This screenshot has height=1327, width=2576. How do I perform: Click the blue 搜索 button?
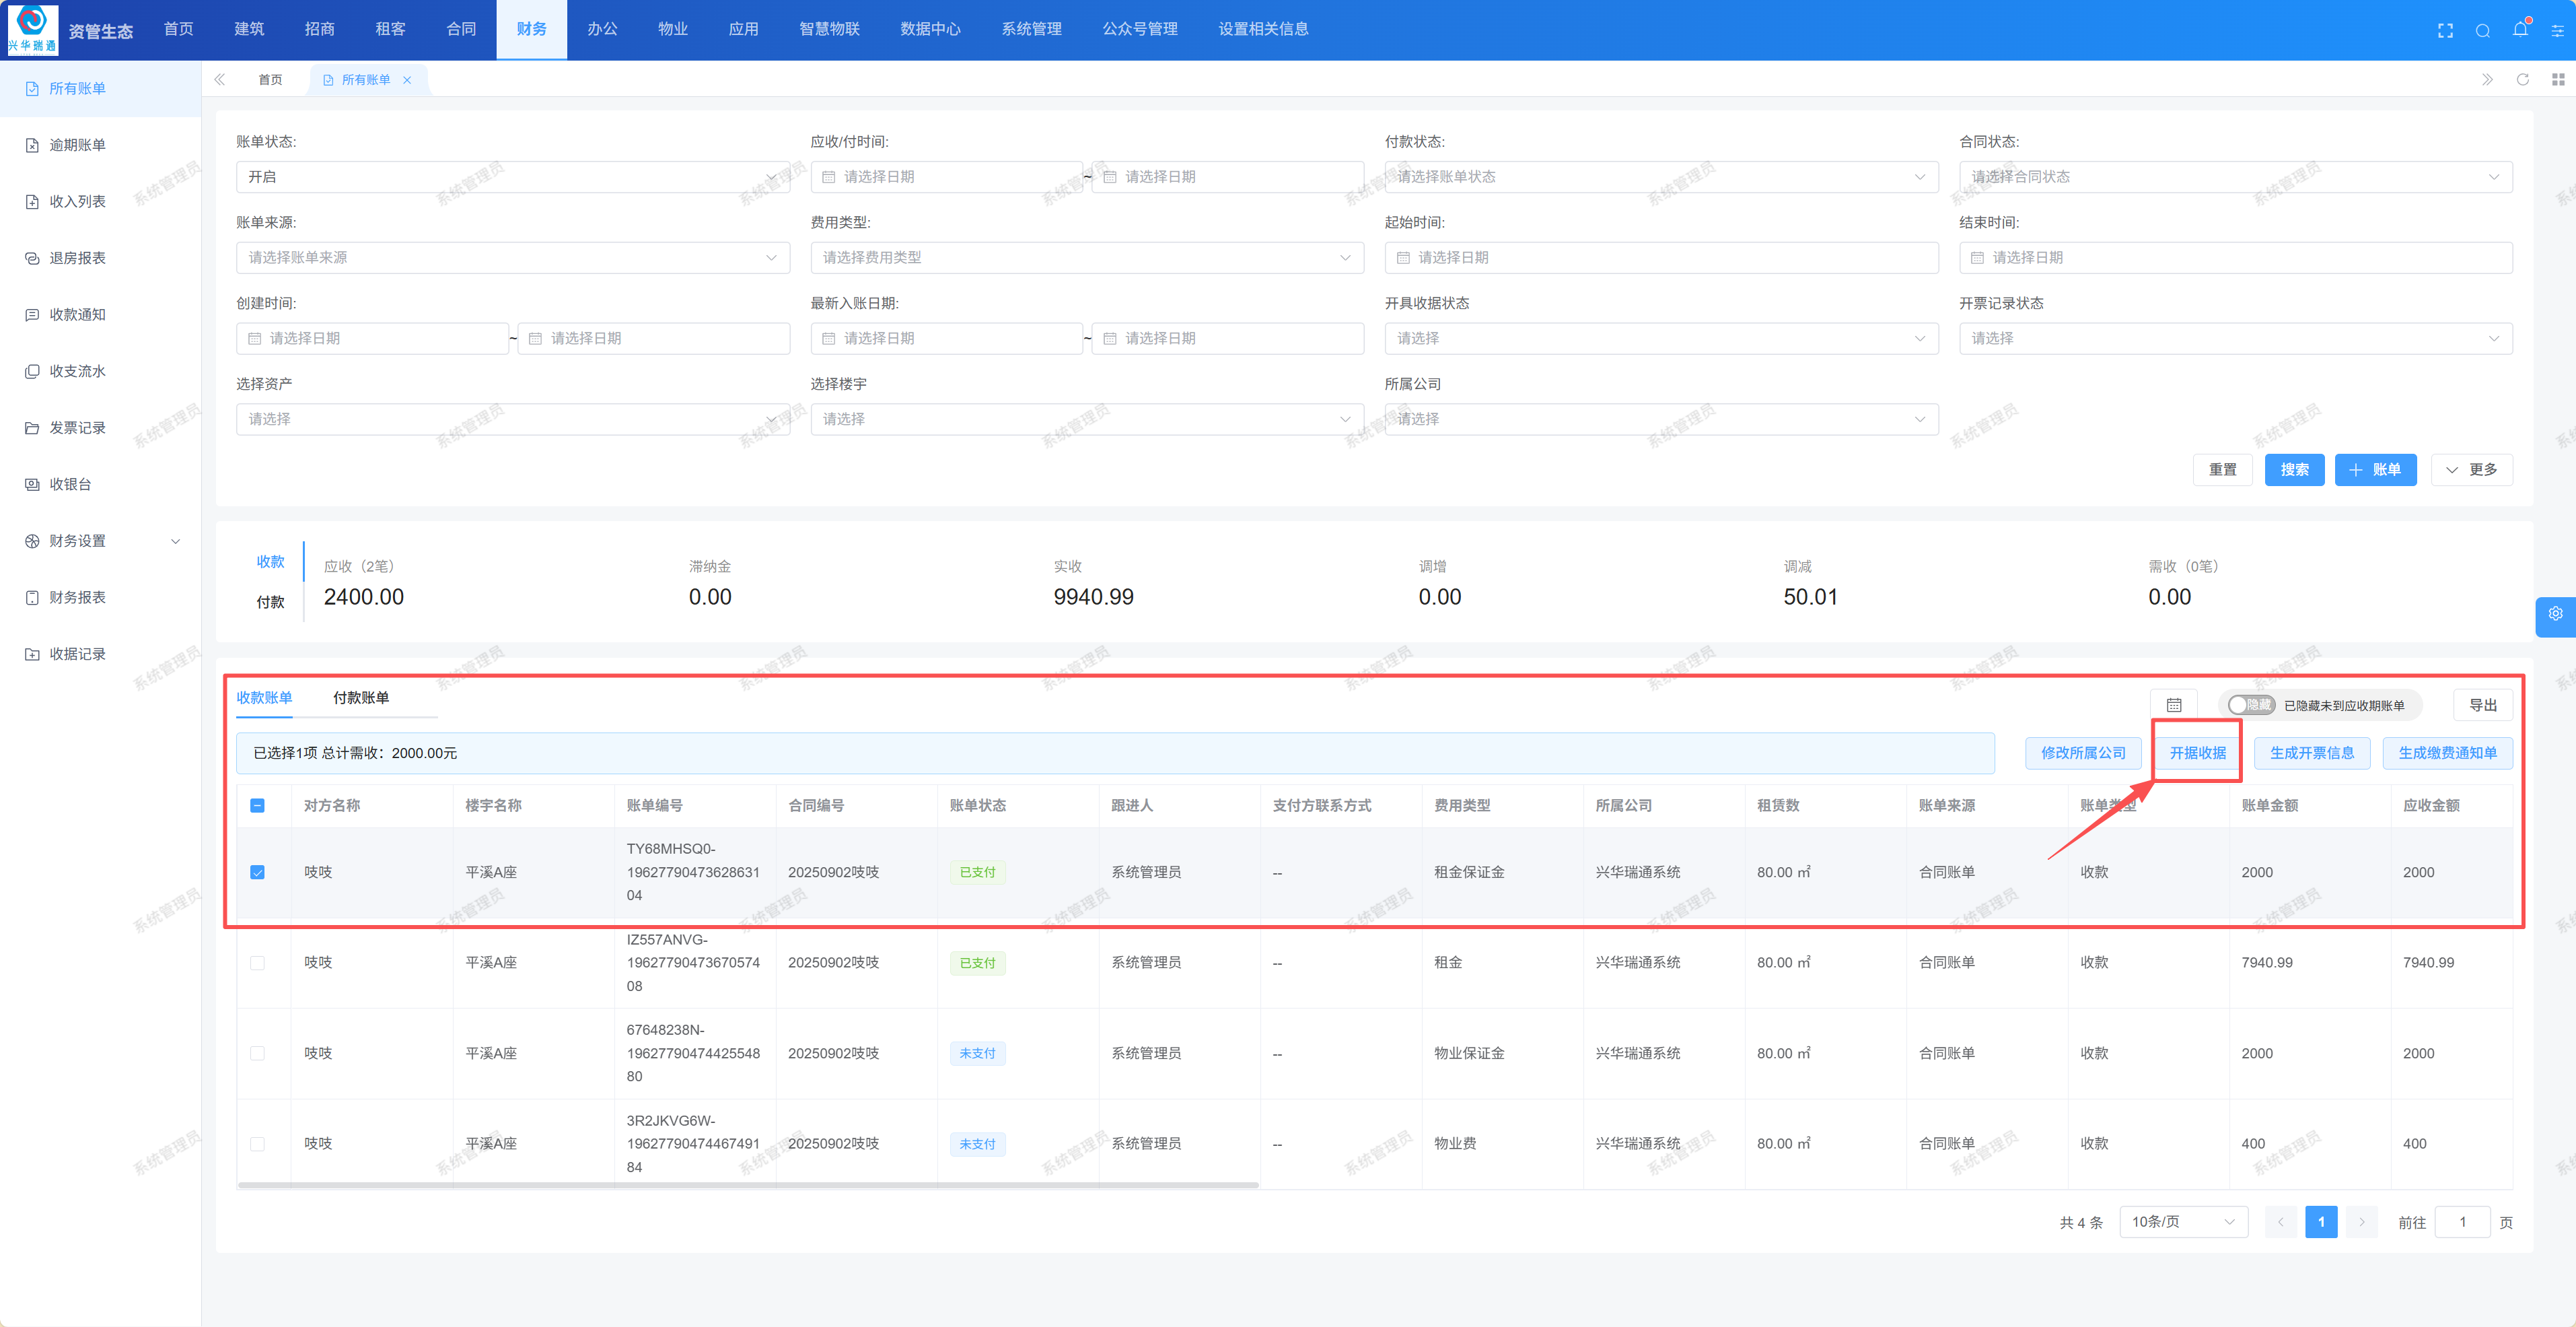(2294, 469)
